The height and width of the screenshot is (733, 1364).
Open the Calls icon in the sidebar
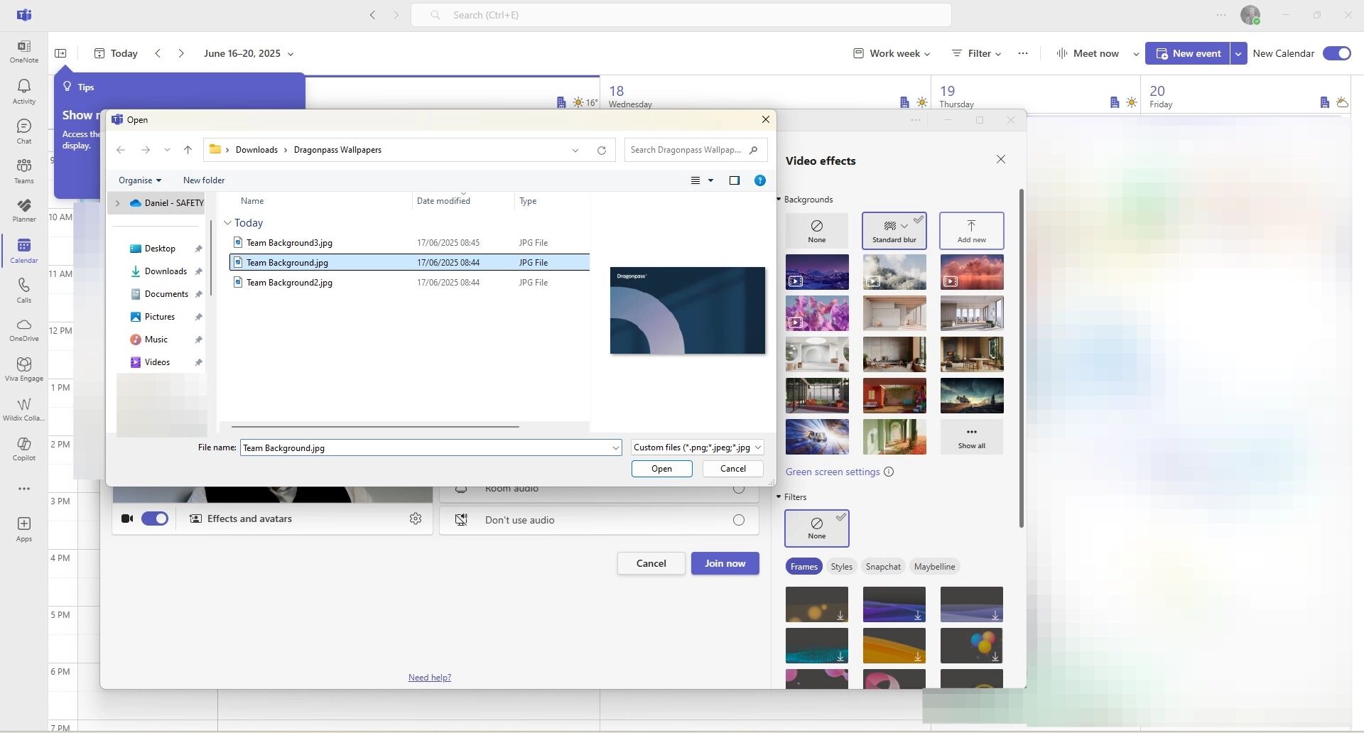point(23,289)
